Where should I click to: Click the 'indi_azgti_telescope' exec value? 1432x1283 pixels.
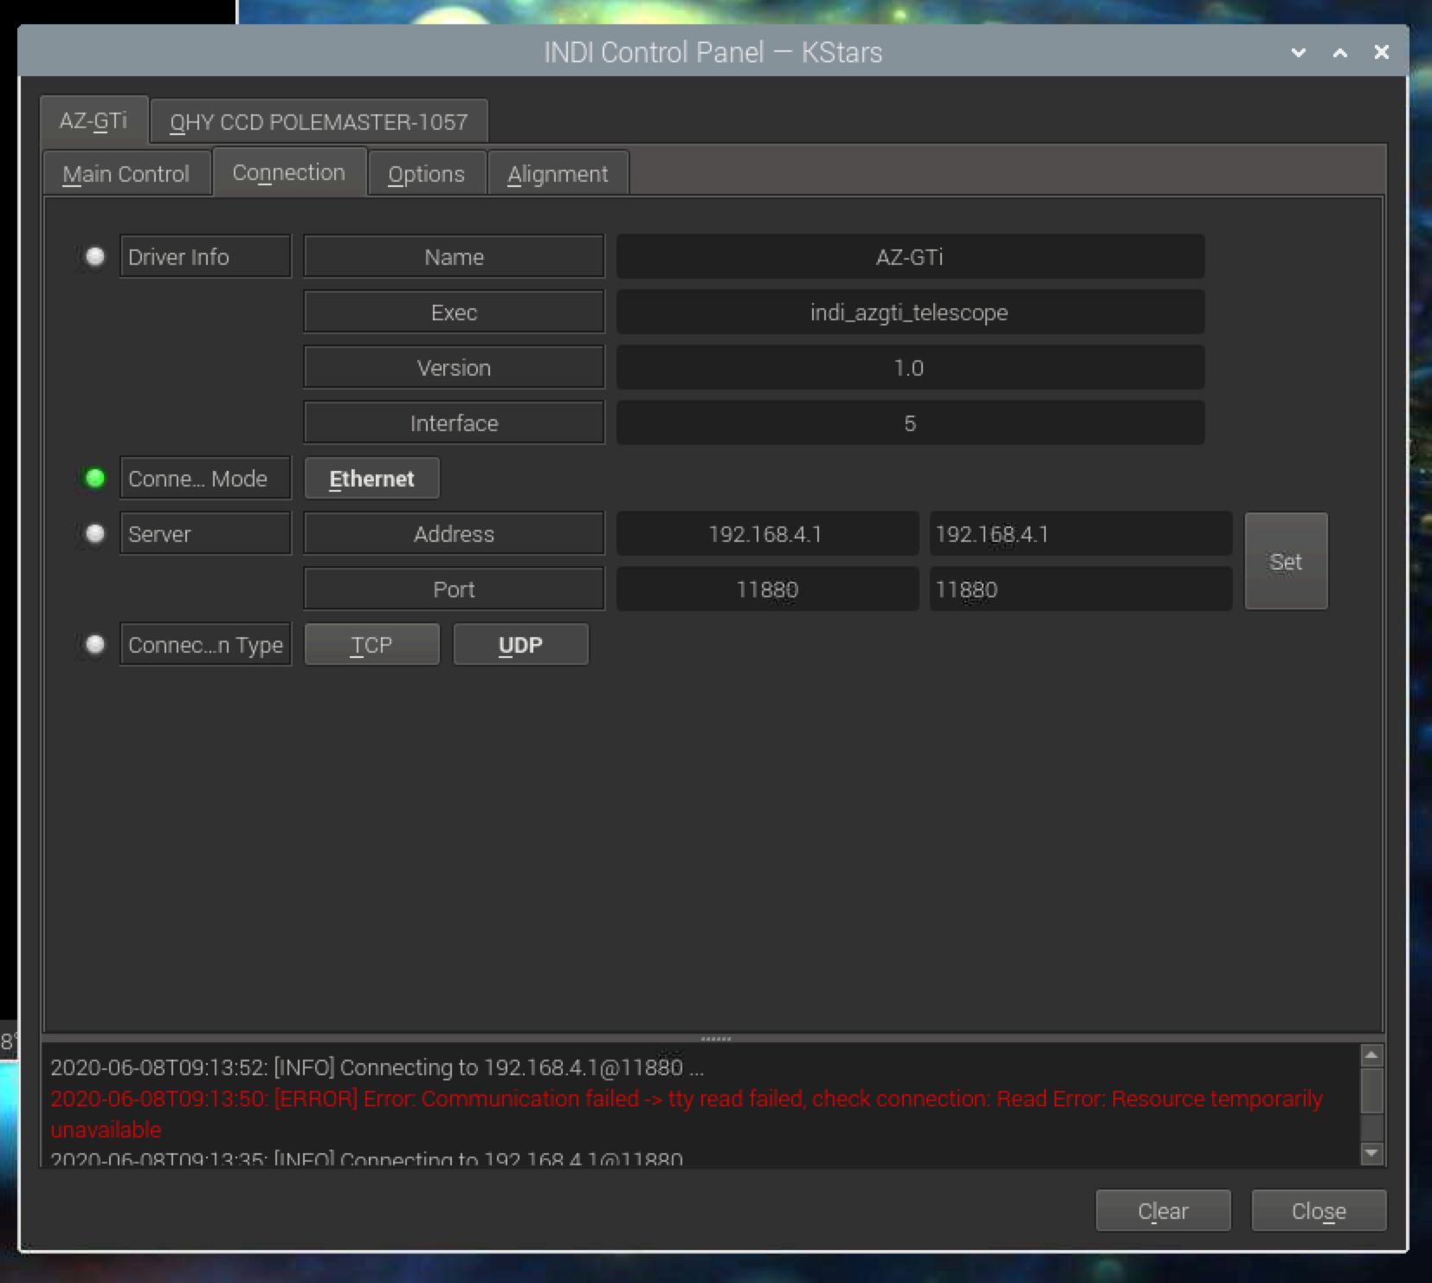pyautogui.click(x=910, y=313)
